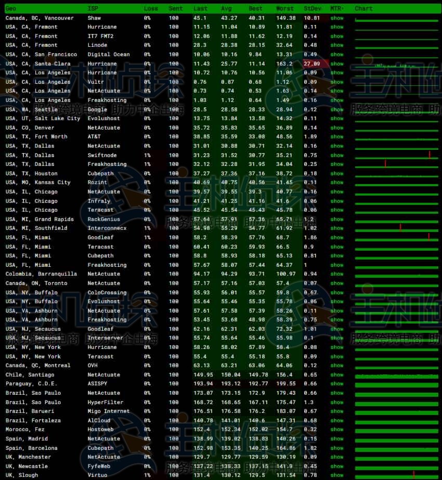The image size is (442, 480).
Task: Click the StDev column header
Action: click(x=313, y=9)
